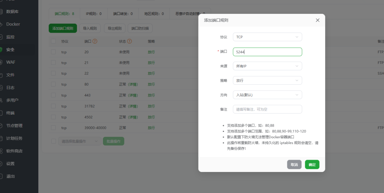Click the WAF sidebar icon

1,62
